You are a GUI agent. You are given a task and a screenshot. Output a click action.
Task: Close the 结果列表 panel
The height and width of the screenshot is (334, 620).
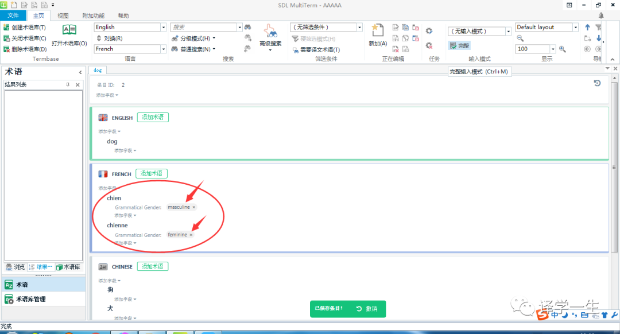click(x=77, y=84)
